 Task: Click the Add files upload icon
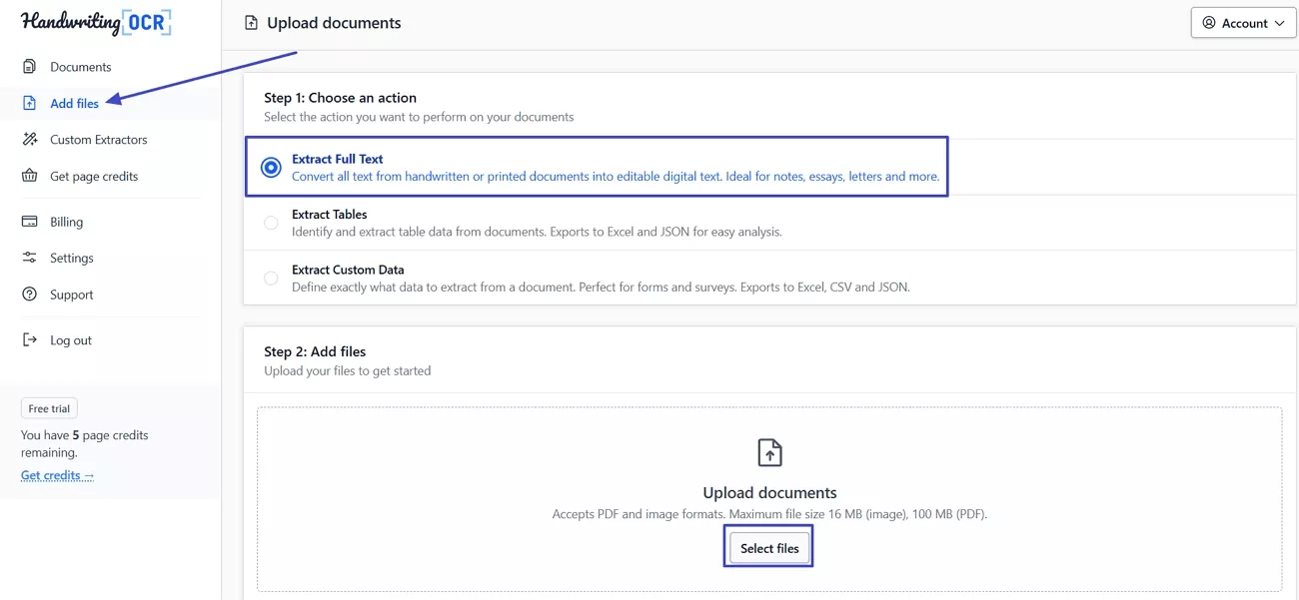[30, 103]
